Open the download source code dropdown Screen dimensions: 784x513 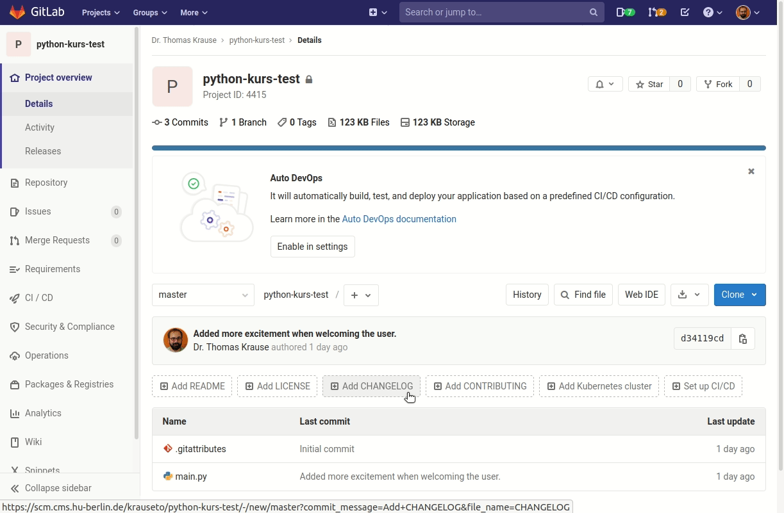(689, 295)
